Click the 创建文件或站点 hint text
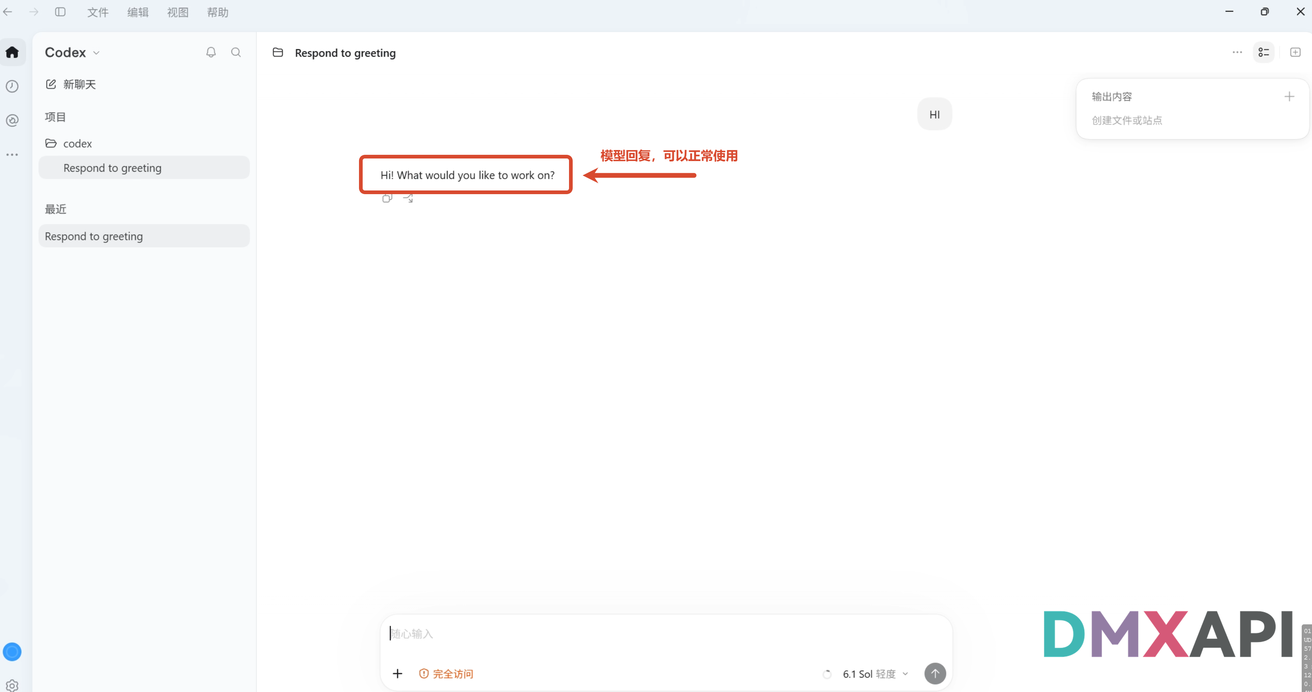This screenshot has height=692, width=1312. click(1127, 120)
